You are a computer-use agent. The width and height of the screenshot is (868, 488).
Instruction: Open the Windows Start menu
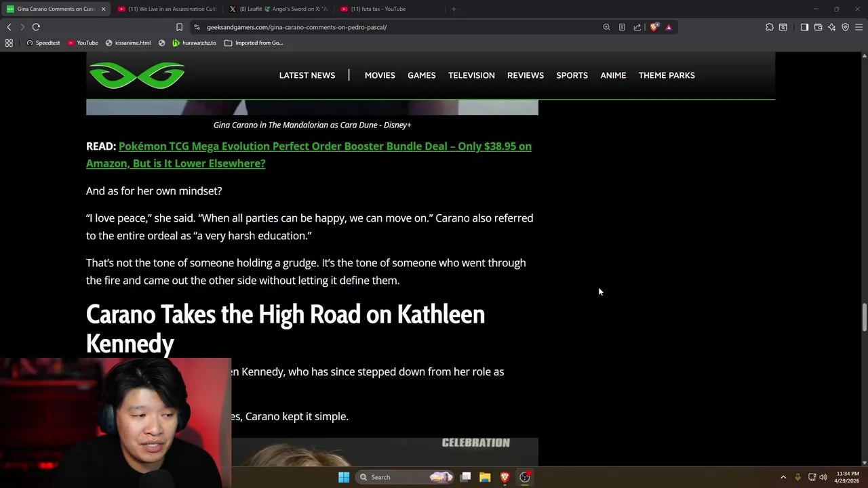pyautogui.click(x=344, y=477)
